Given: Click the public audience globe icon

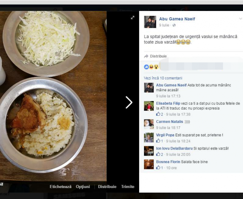Looking at the screenshot, I should (174, 25).
